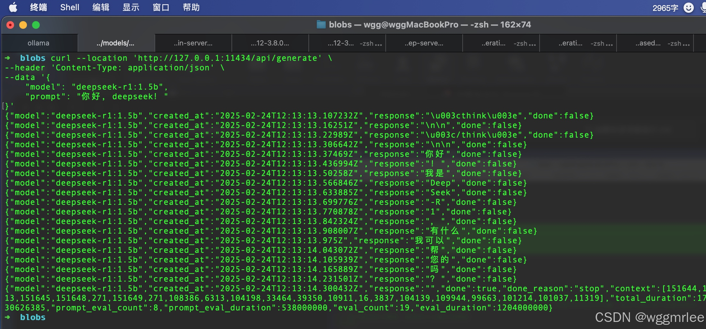706x329 pixels.
Task: Zoom the terminal using the green button
Action: pyautogui.click(x=36, y=25)
